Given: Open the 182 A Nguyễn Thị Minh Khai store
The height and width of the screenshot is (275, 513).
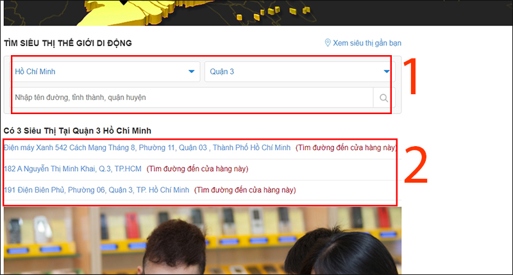Looking at the screenshot, I should pyautogui.click(x=72, y=169).
